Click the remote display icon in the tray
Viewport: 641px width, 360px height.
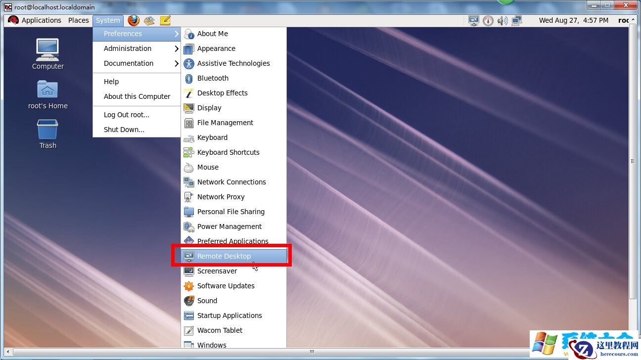click(474, 20)
